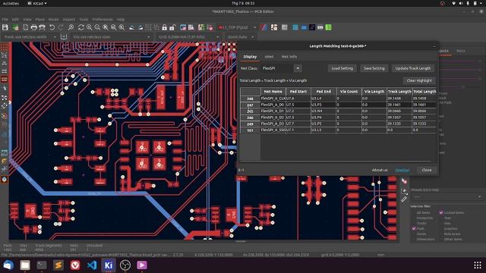The image size is (486, 273).
Task: Open the Net Class FlexSPI dropdown
Action: coord(298,68)
